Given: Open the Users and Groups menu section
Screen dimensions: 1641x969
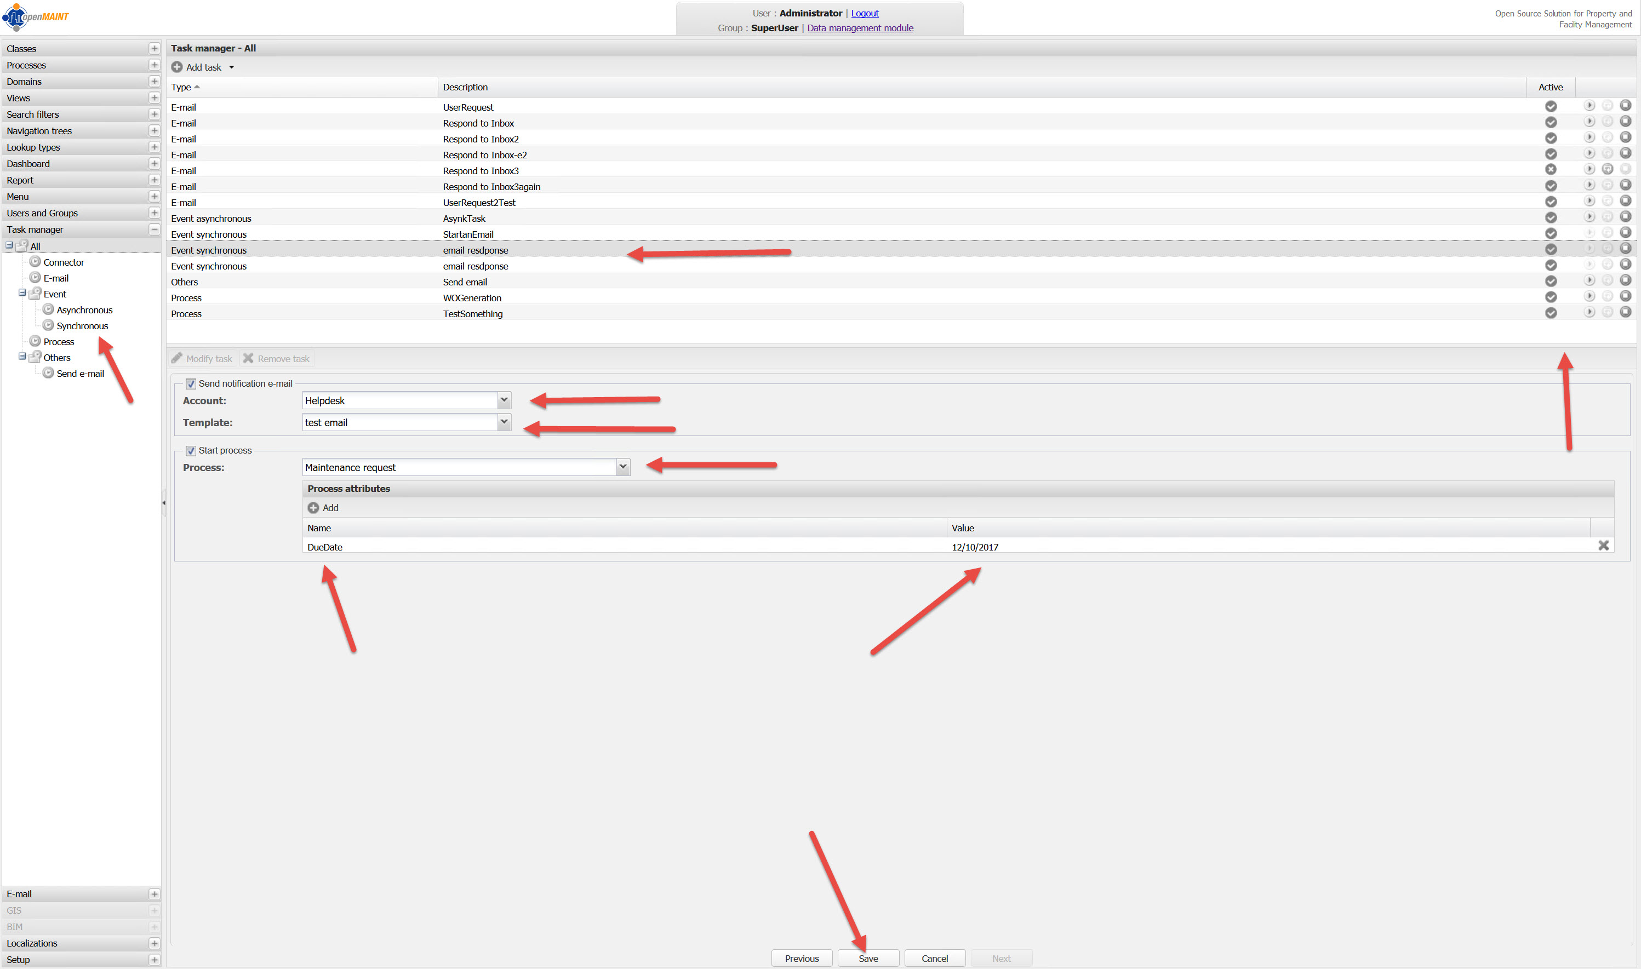Looking at the screenshot, I should (42, 213).
